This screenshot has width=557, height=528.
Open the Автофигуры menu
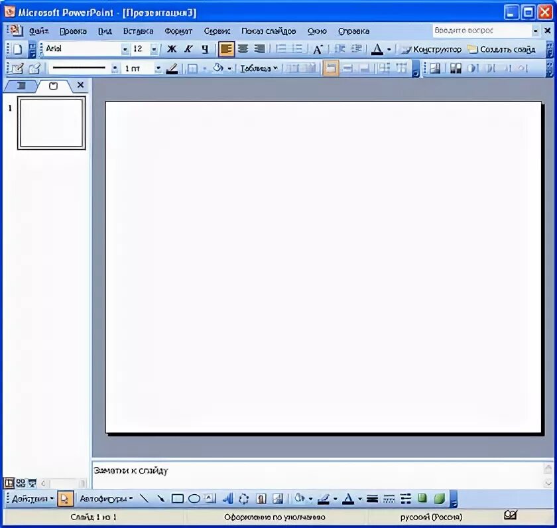(106, 499)
